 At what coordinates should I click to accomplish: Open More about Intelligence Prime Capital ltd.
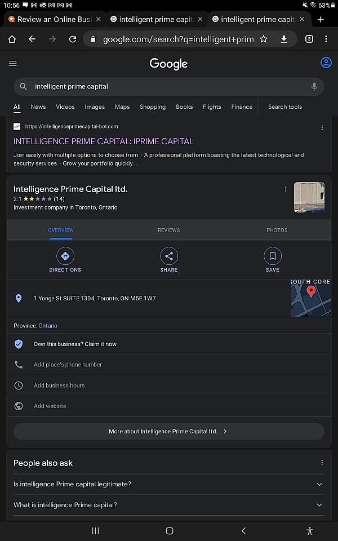(169, 431)
